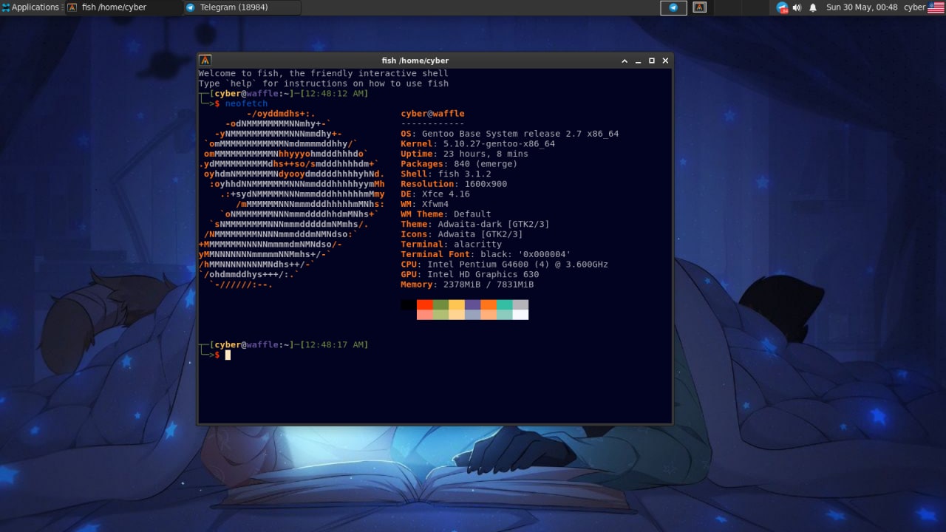The height and width of the screenshot is (532, 946).
Task: Click the terminal title 'fish /home/cyber'
Action: pos(415,61)
